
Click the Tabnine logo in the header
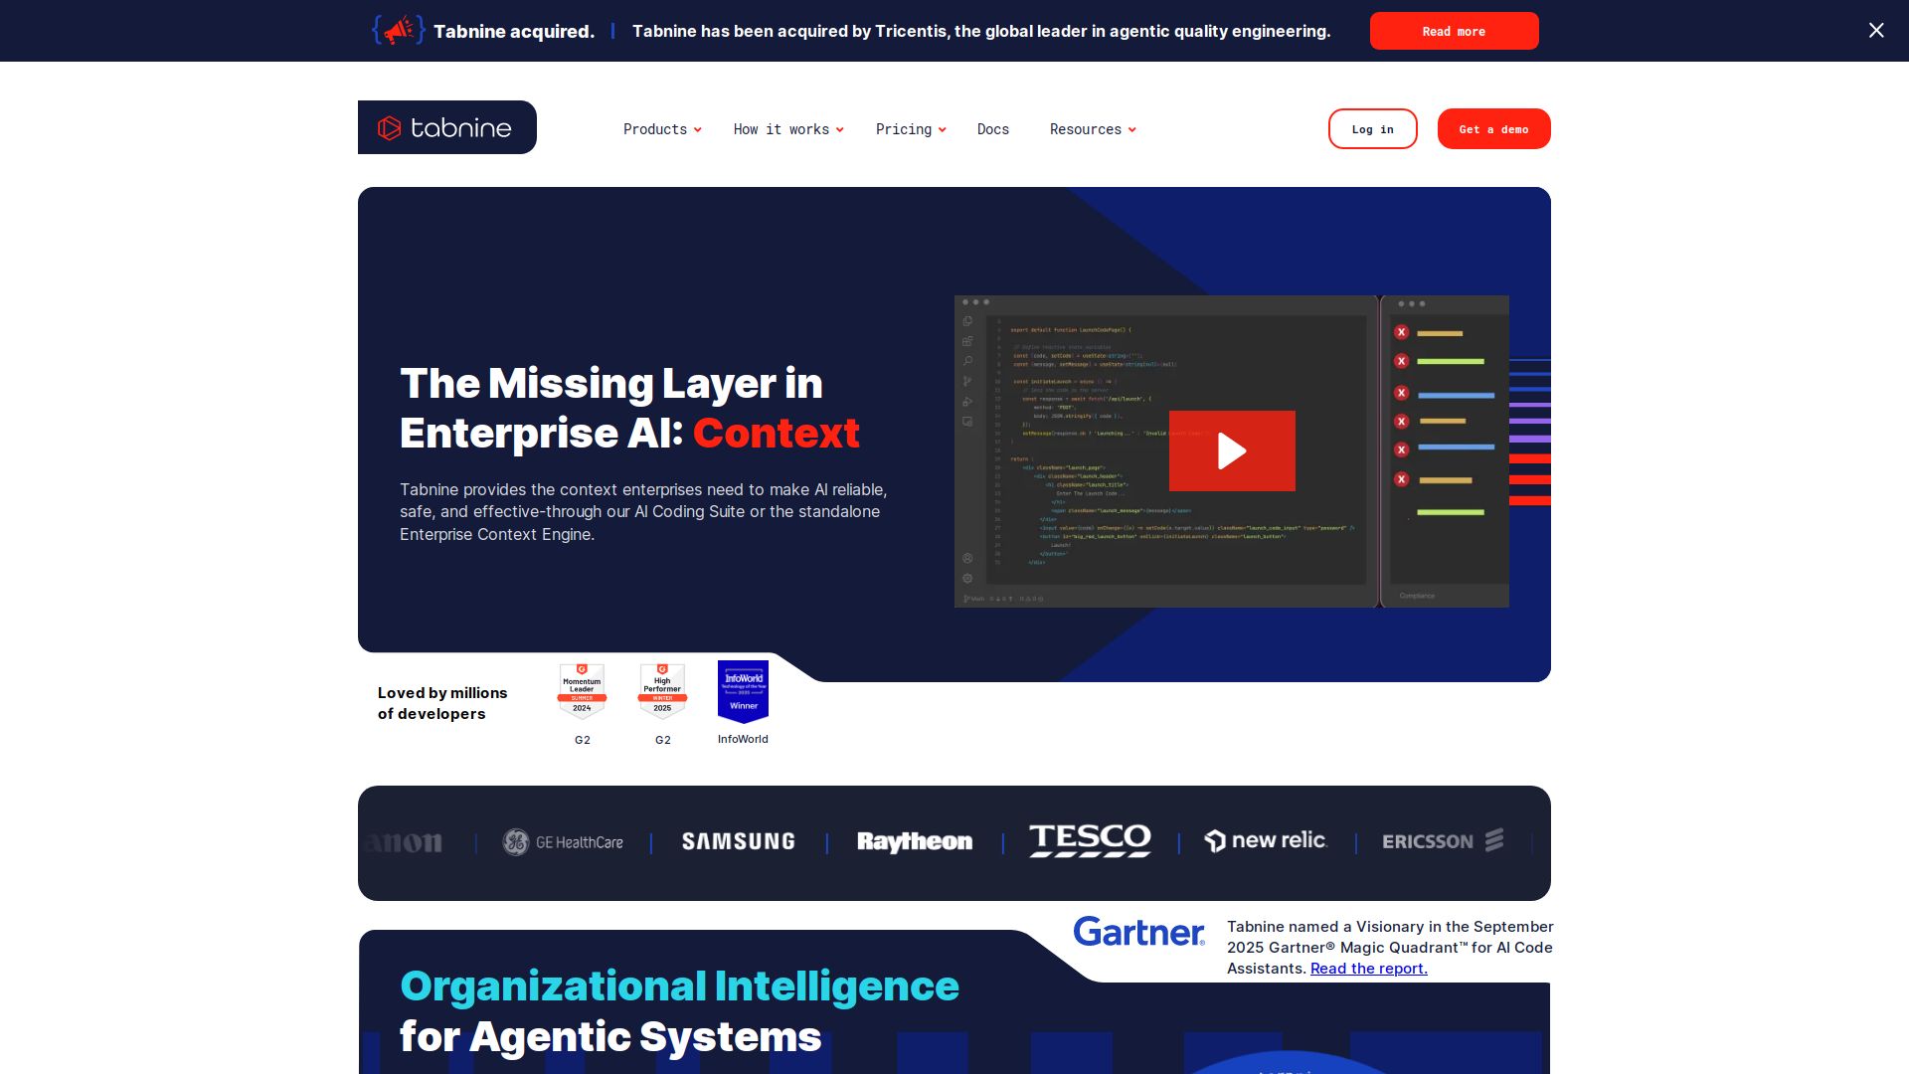tap(445, 127)
